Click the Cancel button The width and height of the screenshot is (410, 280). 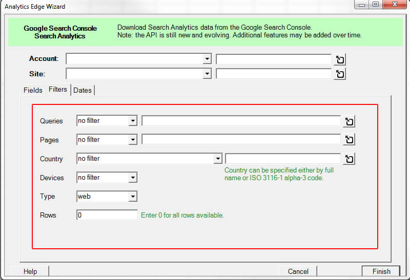tap(298, 271)
